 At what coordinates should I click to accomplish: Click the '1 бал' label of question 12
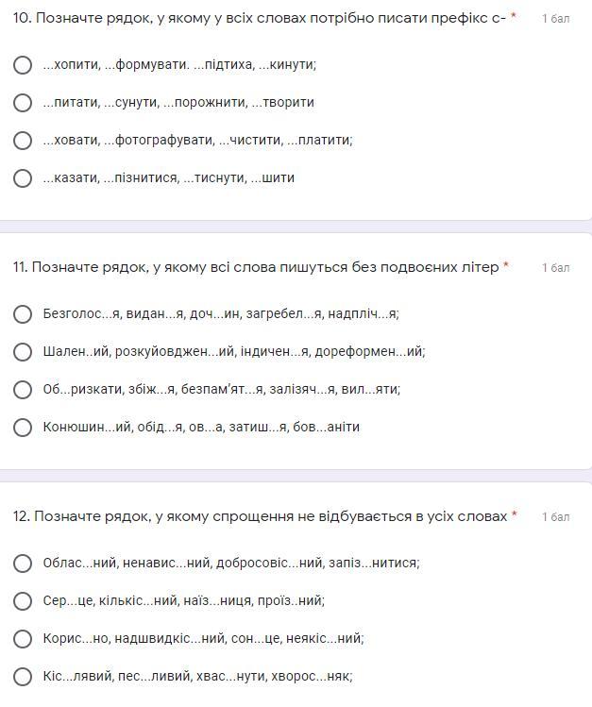[x=555, y=516]
